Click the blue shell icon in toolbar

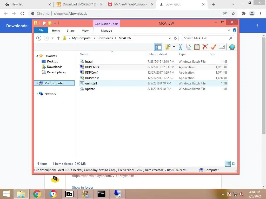[232, 47]
